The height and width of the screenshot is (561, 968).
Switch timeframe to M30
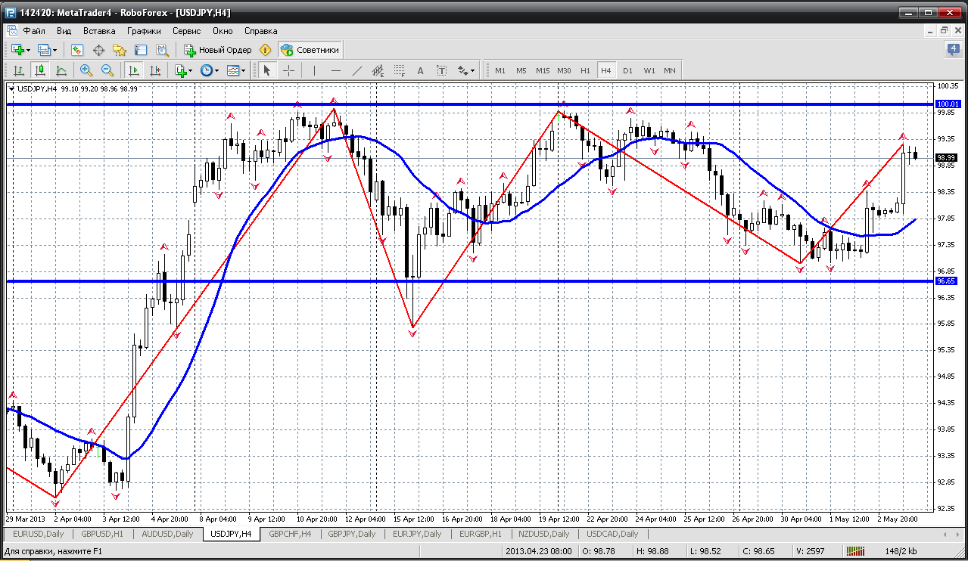[564, 70]
